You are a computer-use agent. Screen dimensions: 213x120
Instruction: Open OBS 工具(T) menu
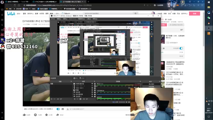click(89, 19)
